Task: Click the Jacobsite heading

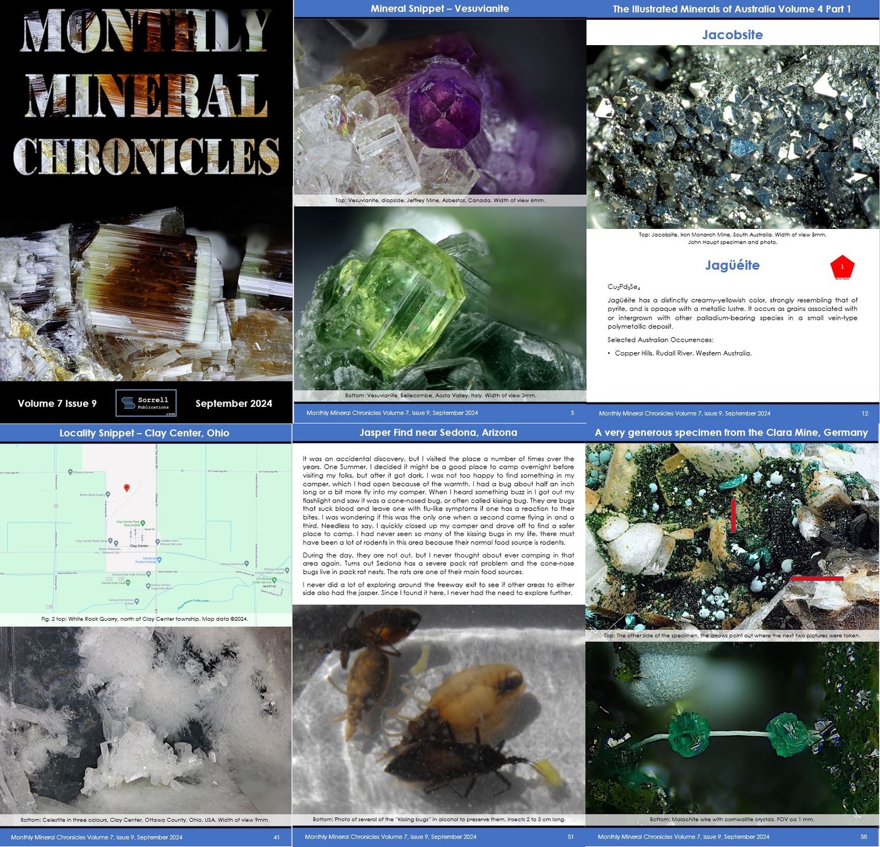Action: (732, 35)
